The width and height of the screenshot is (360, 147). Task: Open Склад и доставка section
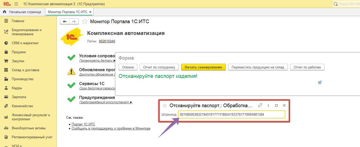[x=25, y=70]
